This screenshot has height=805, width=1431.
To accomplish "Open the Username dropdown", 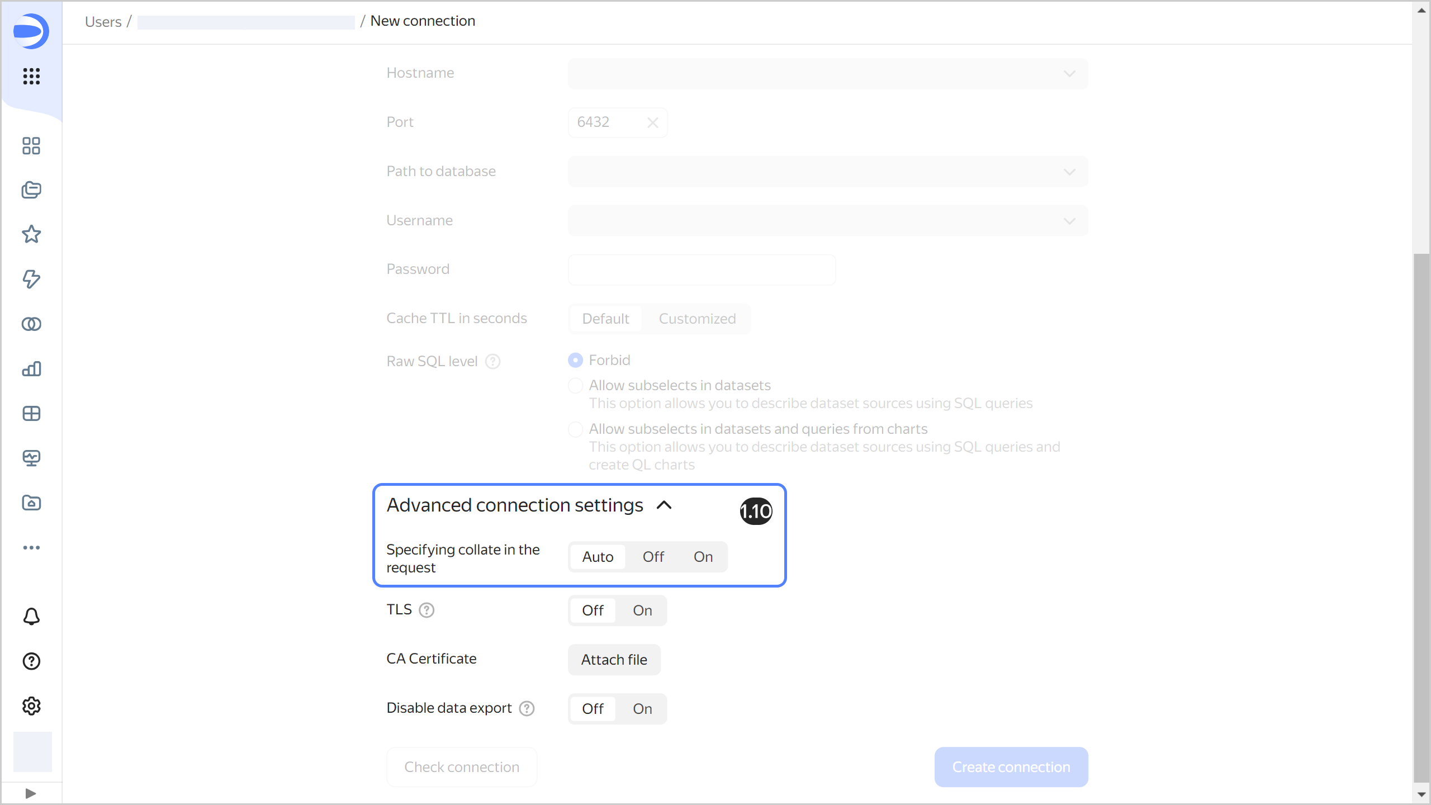I will (x=827, y=221).
